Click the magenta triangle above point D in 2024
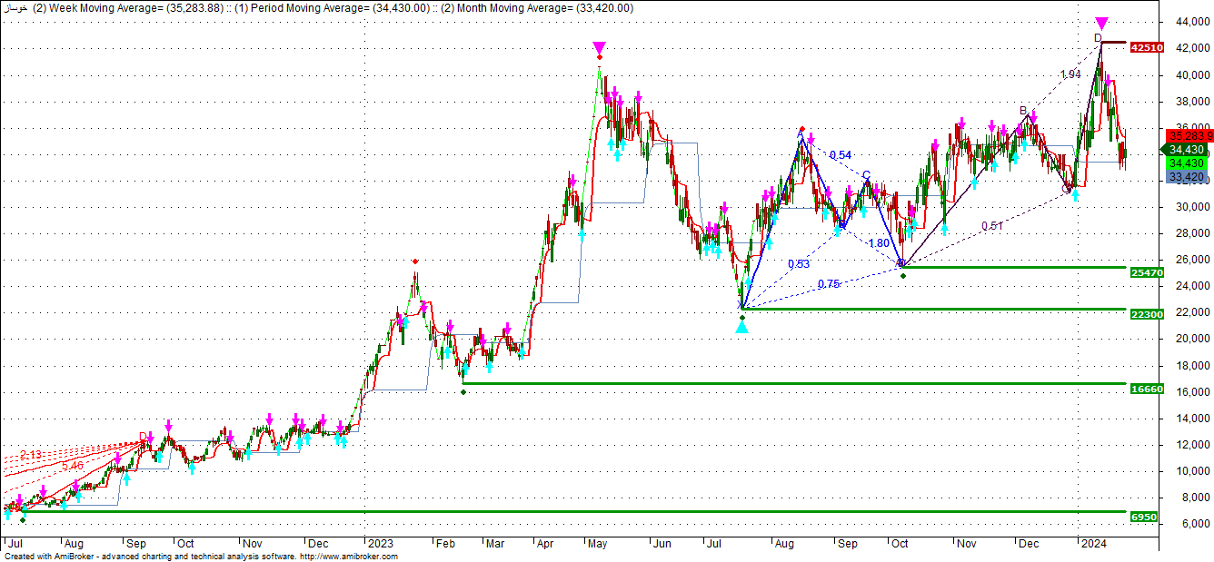 click(1101, 24)
